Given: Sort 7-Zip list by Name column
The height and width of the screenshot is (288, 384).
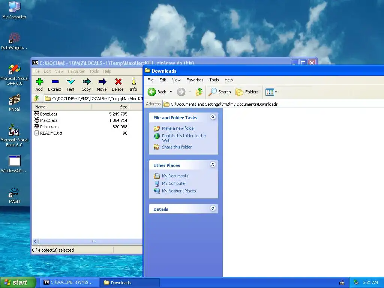Looking at the screenshot, I should pyautogui.click(x=62, y=107).
